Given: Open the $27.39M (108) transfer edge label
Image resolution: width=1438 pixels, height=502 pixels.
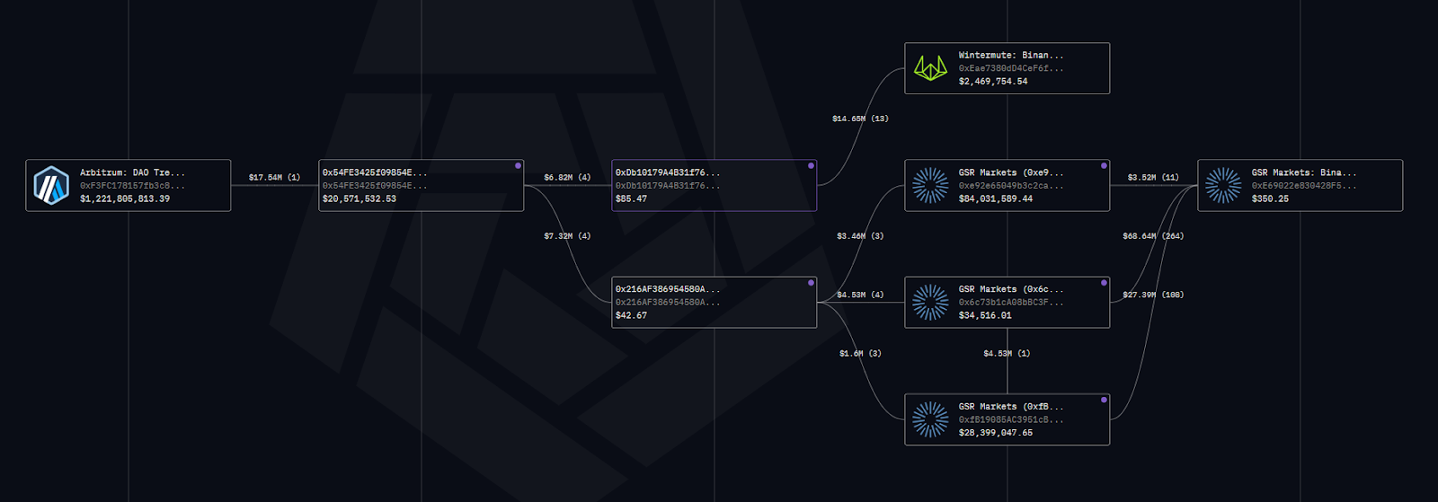Looking at the screenshot, I should point(1153,295).
